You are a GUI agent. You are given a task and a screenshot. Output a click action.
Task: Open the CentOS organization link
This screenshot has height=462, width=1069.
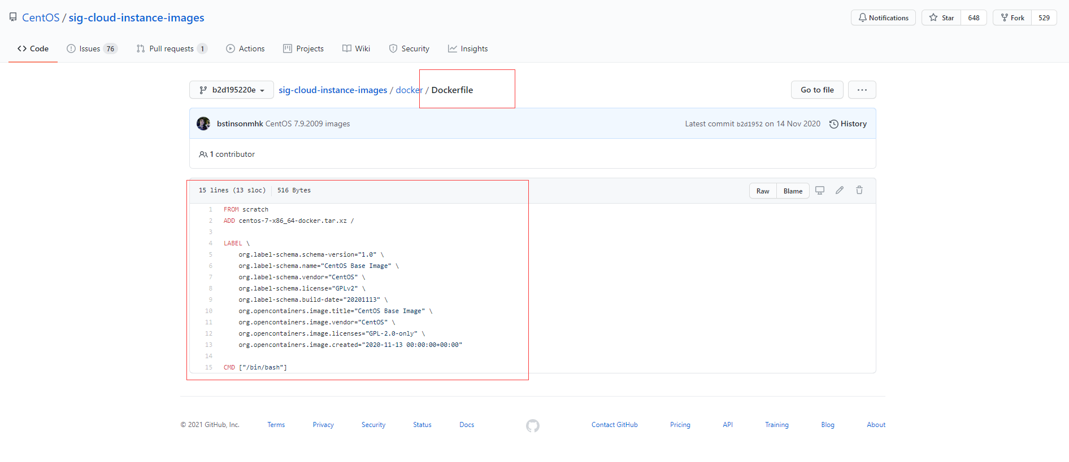click(41, 17)
